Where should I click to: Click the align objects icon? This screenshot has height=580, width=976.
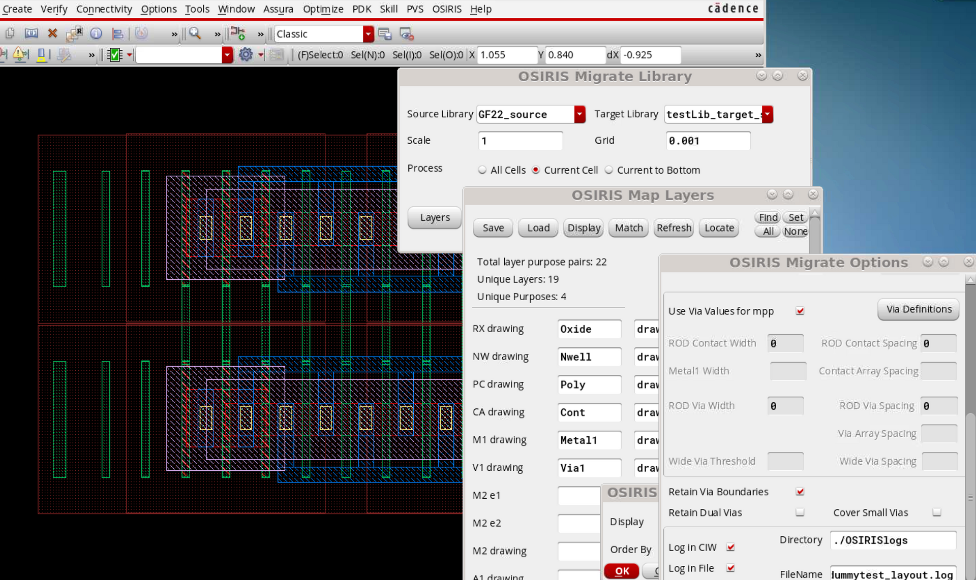pos(117,34)
